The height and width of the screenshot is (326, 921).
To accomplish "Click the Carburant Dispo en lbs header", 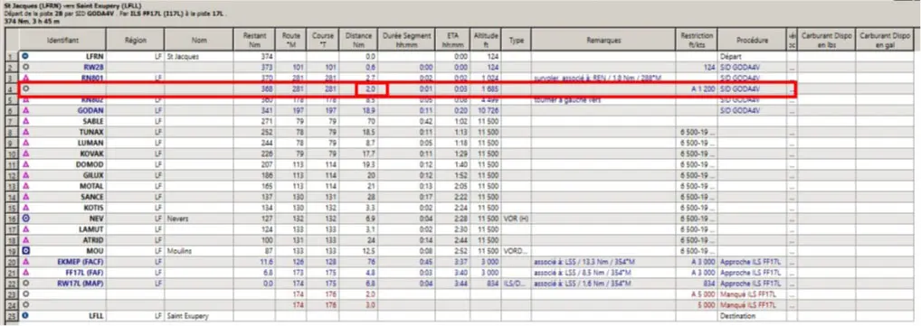I will [x=826, y=40].
